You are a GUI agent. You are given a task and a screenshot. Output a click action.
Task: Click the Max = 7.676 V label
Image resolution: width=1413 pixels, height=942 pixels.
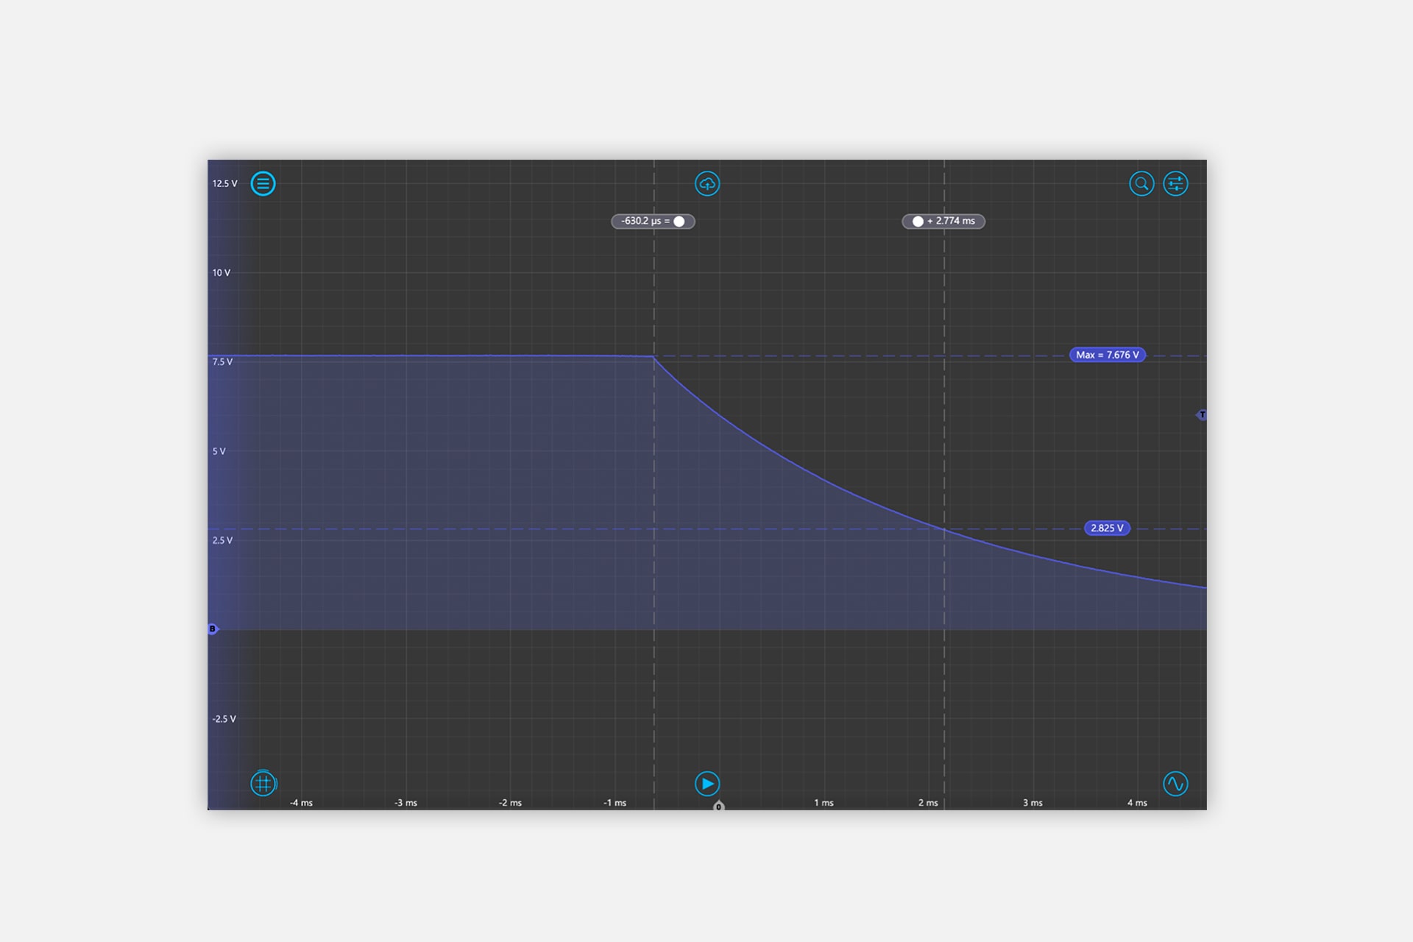pyautogui.click(x=1107, y=355)
